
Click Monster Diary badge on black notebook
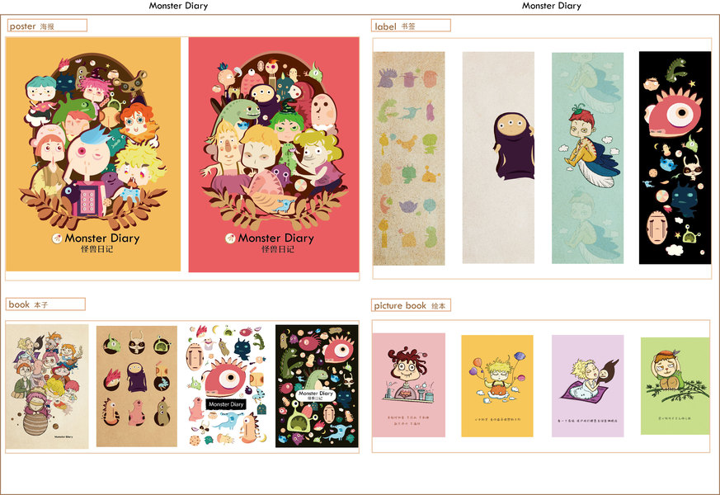(315, 394)
